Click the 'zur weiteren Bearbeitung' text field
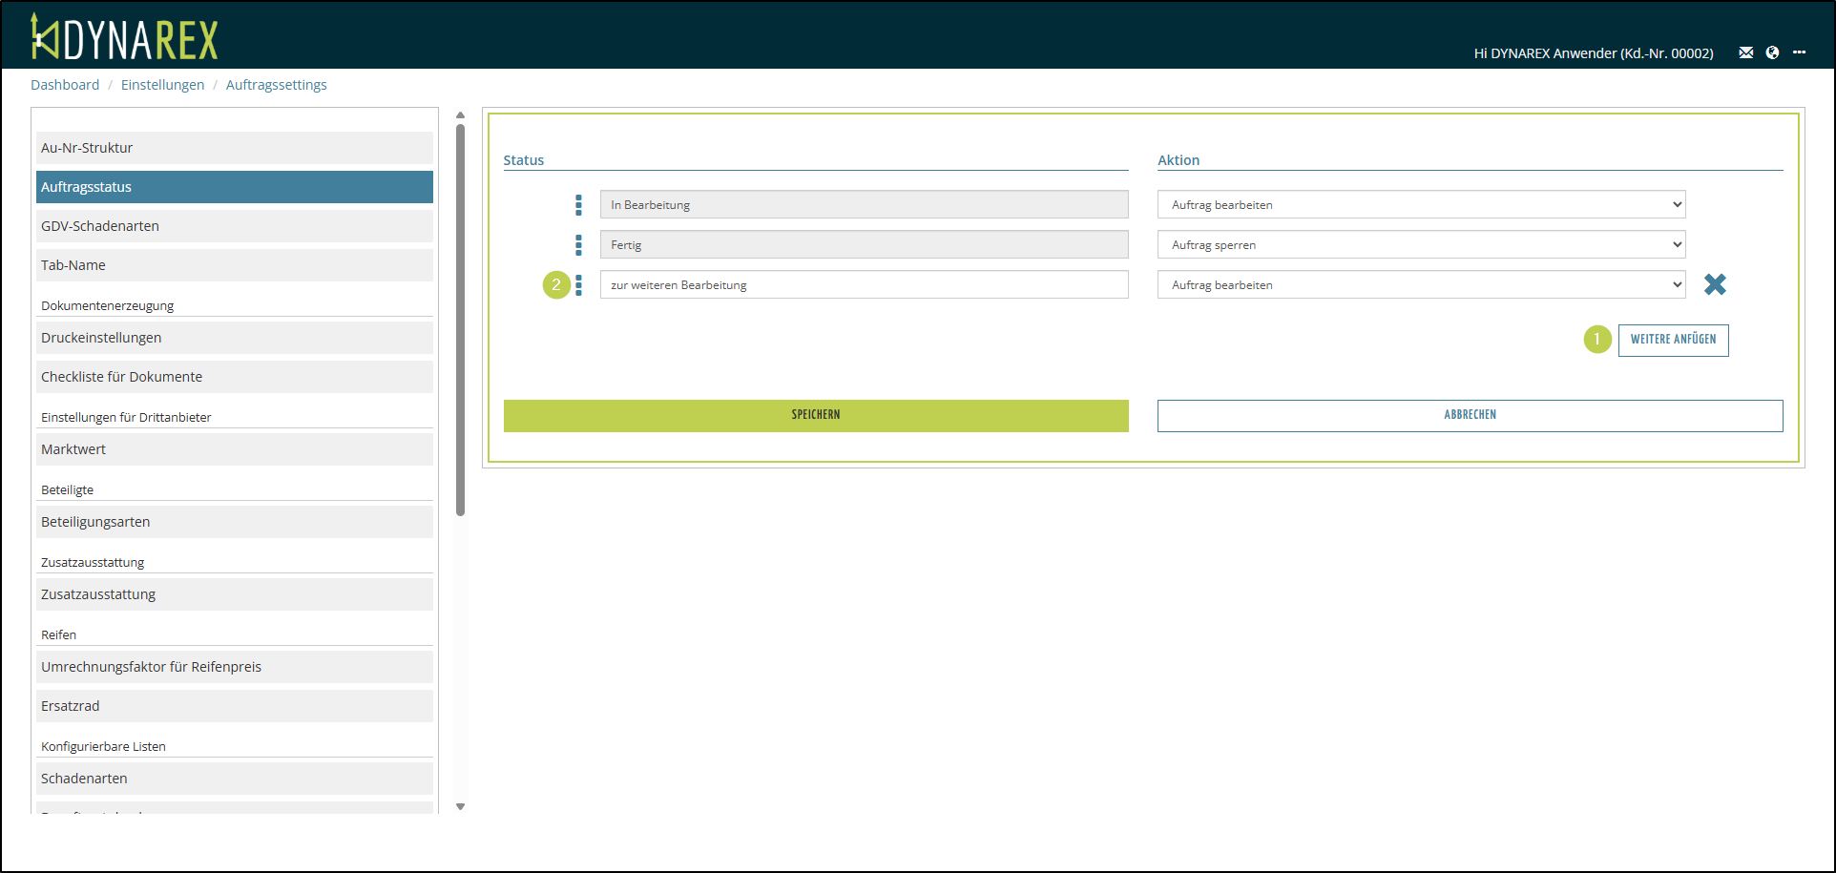1836x873 pixels. (x=864, y=285)
